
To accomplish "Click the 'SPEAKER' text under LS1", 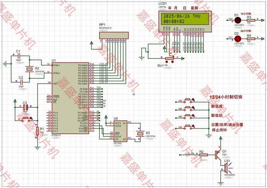I will coord(230,175).
